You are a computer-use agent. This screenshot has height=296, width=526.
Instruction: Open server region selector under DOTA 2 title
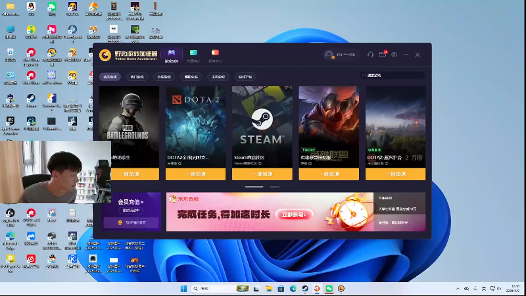coord(174,163)
